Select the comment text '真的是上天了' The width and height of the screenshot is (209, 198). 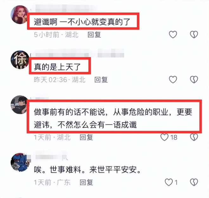pyautogui.click(x=57, y=67)
